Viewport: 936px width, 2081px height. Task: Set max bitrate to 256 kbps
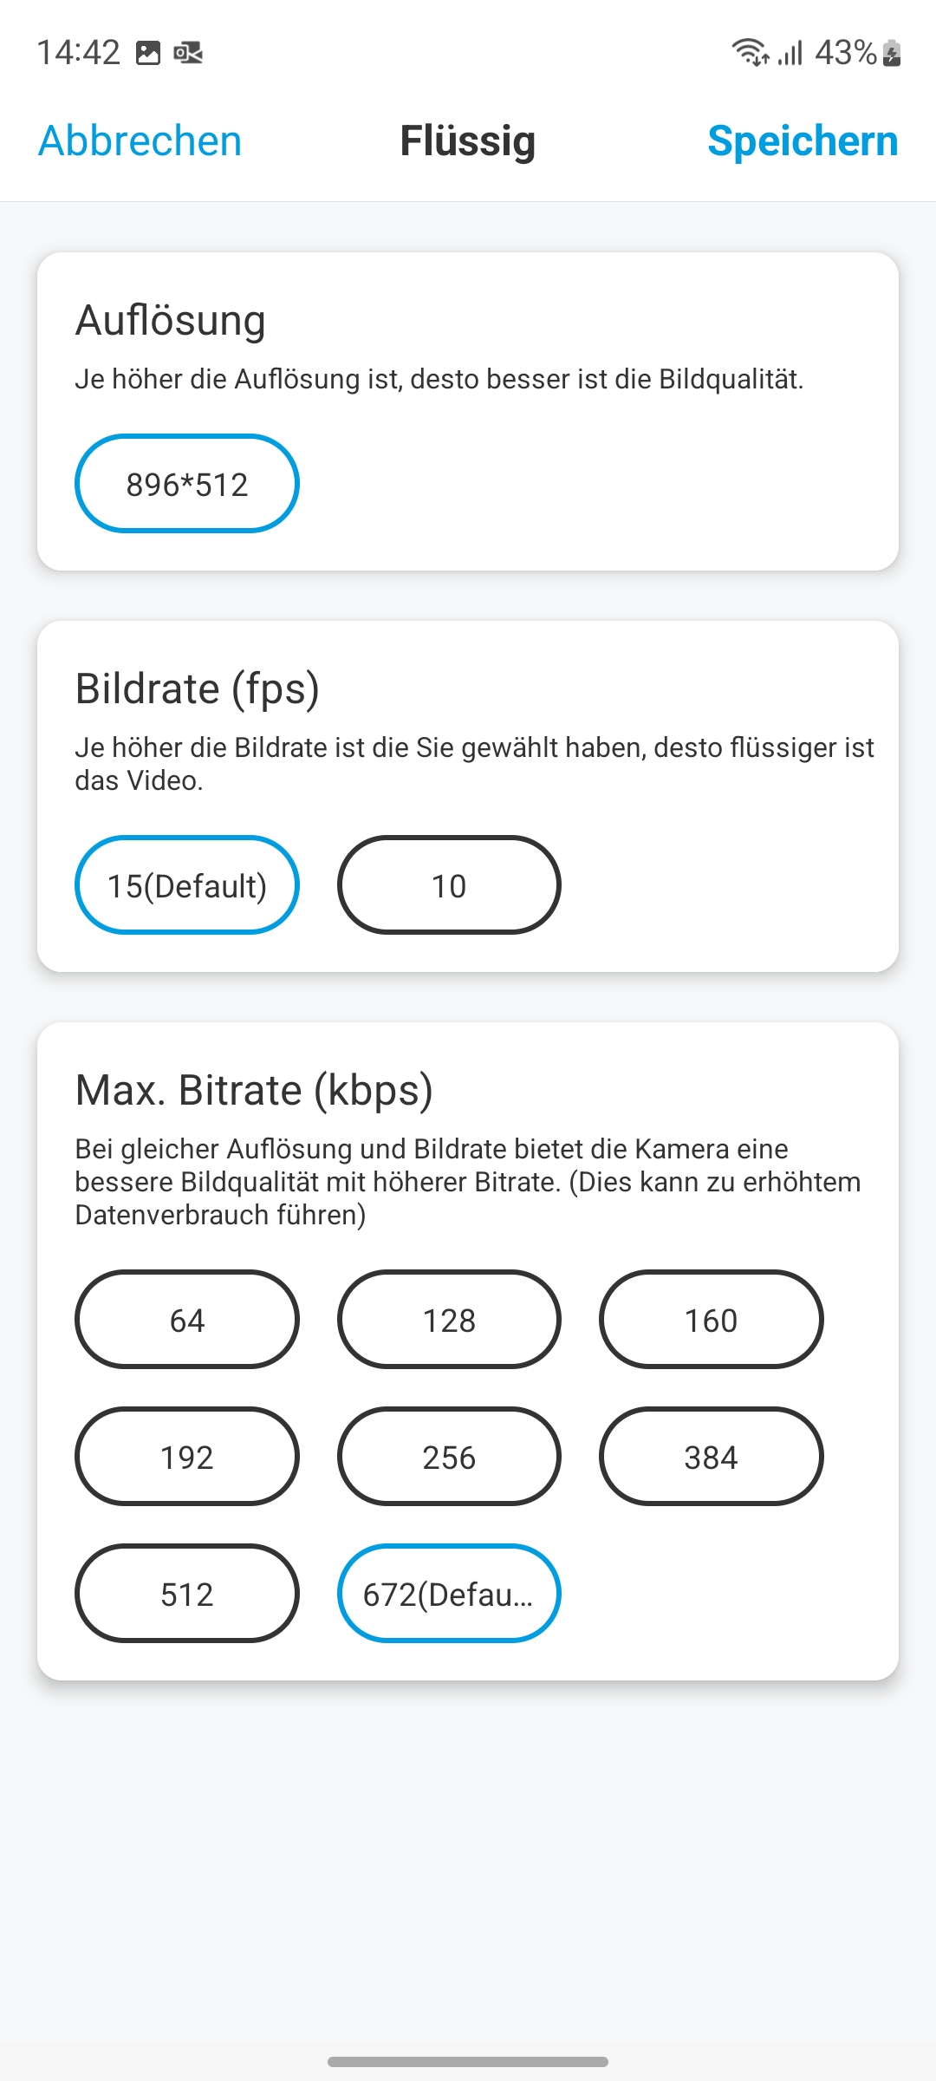tap(449, 1457)
